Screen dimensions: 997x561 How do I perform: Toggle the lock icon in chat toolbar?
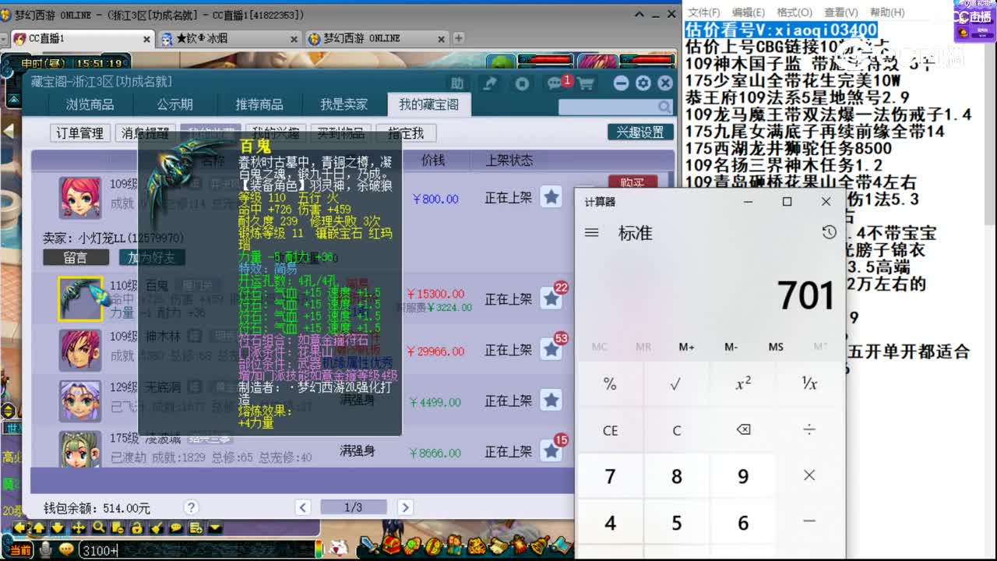136,528
